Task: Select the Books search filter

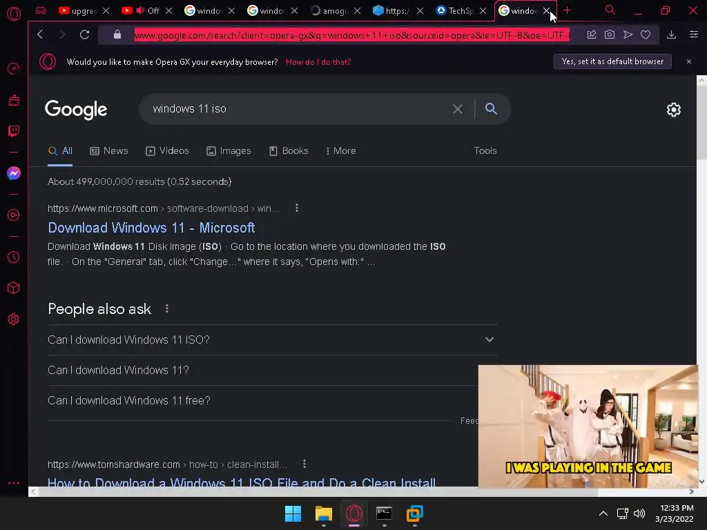Action: pos(289,151)
